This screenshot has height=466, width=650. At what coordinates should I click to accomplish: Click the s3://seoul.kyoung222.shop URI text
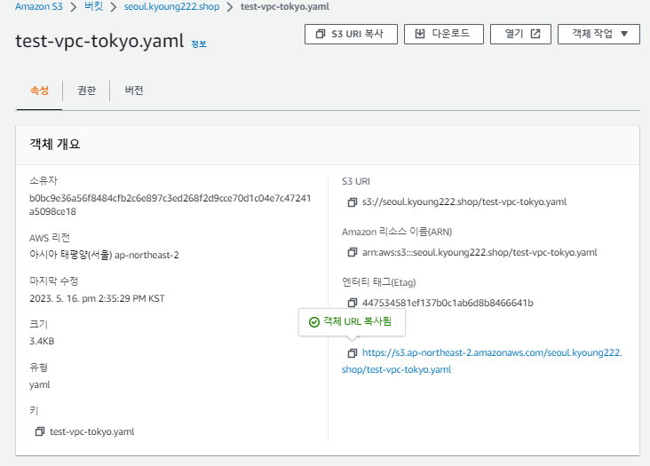click(x=464, y=202)
